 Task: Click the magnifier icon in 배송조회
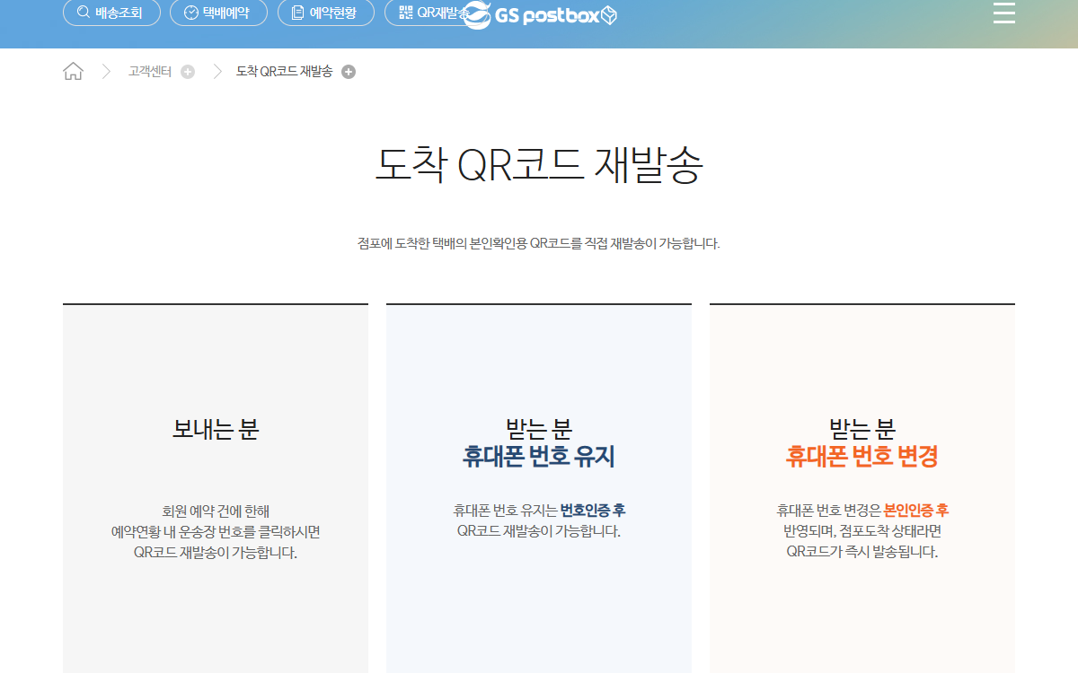coord(84,13)
